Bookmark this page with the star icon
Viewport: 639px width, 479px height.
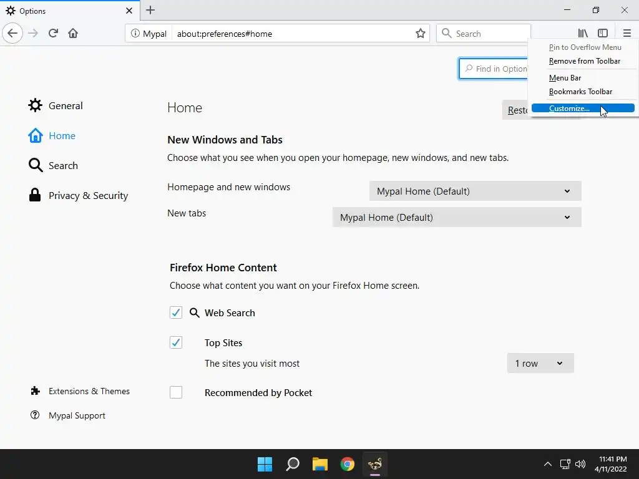pyautogui.click(x=420, y=34)
